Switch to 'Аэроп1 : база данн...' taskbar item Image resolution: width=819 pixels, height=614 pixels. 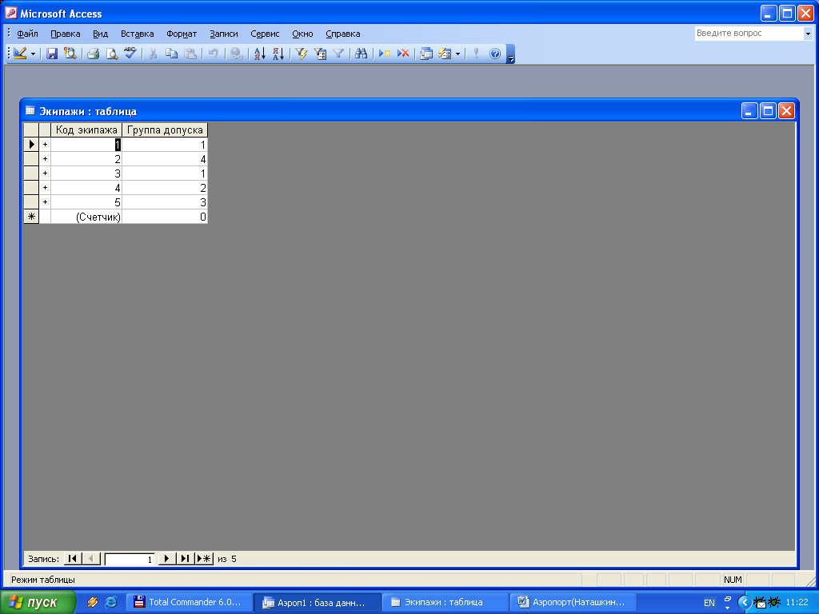pyautogui.click(x=318, y=602)
